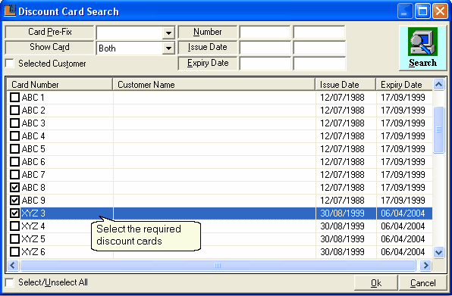The height and width of the screenshot is (296, 452).
Task: Close the Discount Card Search window
Action: click(x=440, y=11)
